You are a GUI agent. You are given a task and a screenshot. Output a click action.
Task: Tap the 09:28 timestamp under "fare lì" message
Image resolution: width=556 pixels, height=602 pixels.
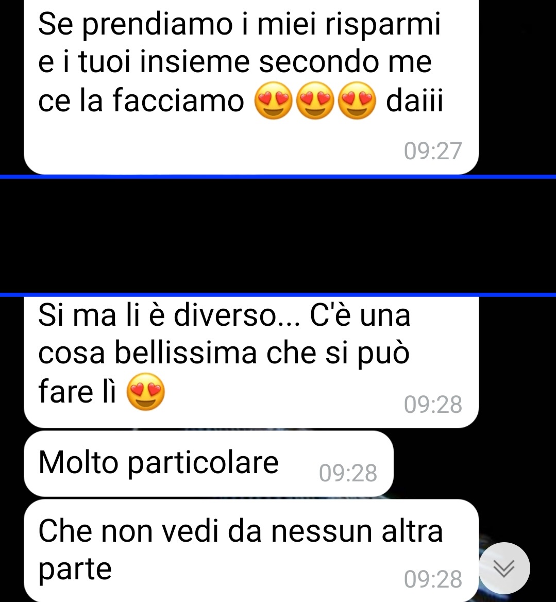[x=433, y=405]
